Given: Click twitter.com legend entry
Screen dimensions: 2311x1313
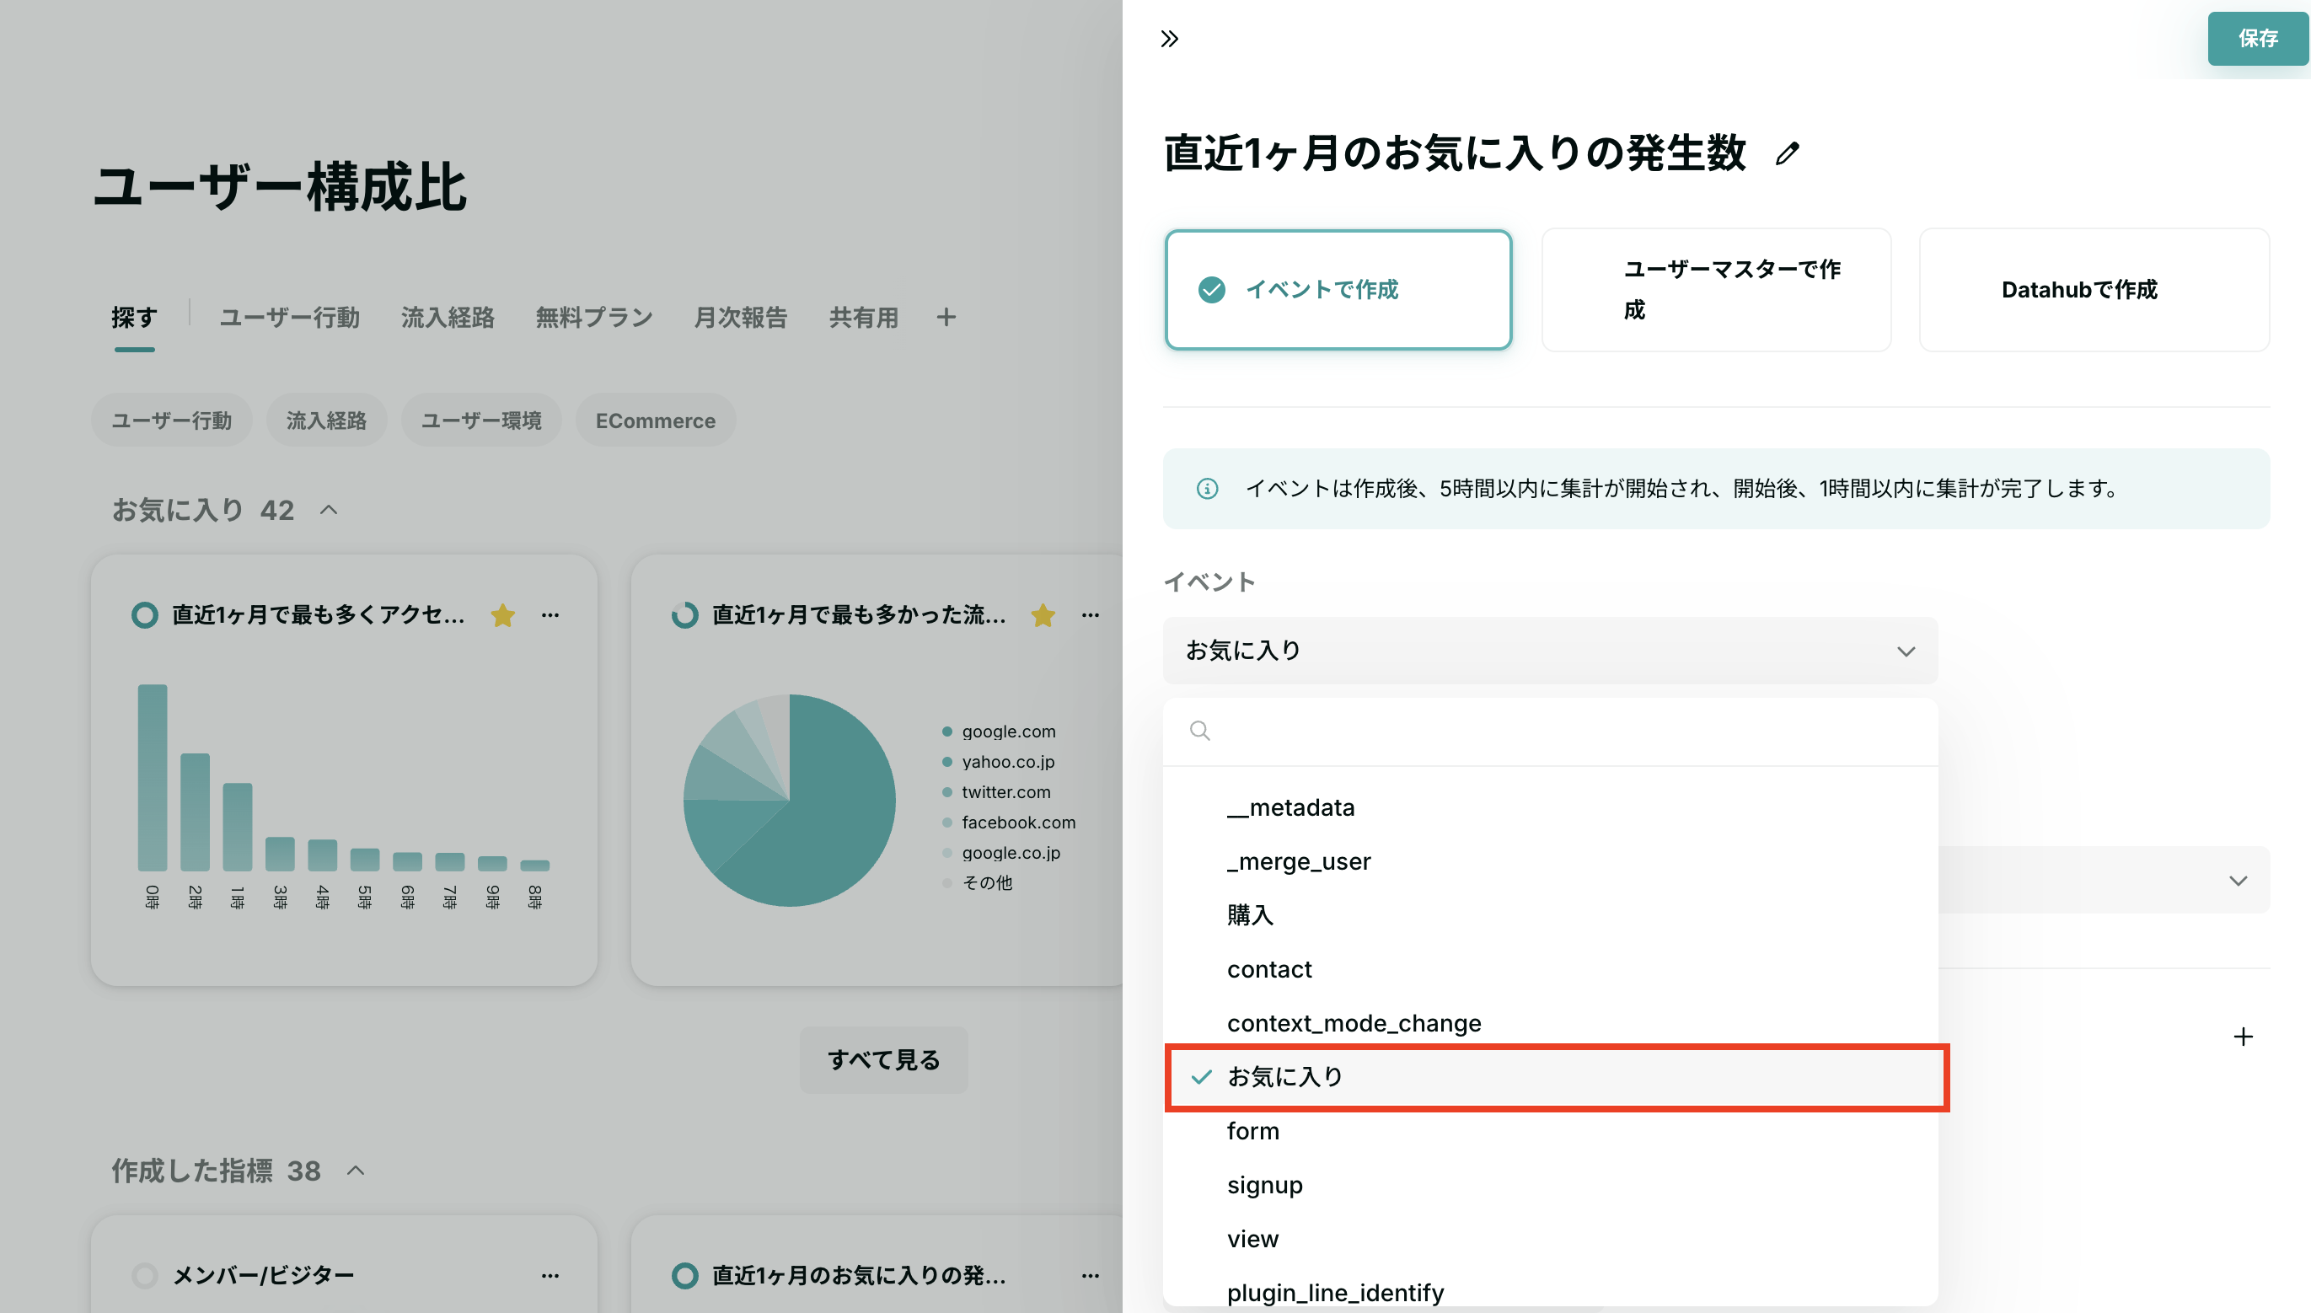Looking at the screenshot, I should [996, 792].
